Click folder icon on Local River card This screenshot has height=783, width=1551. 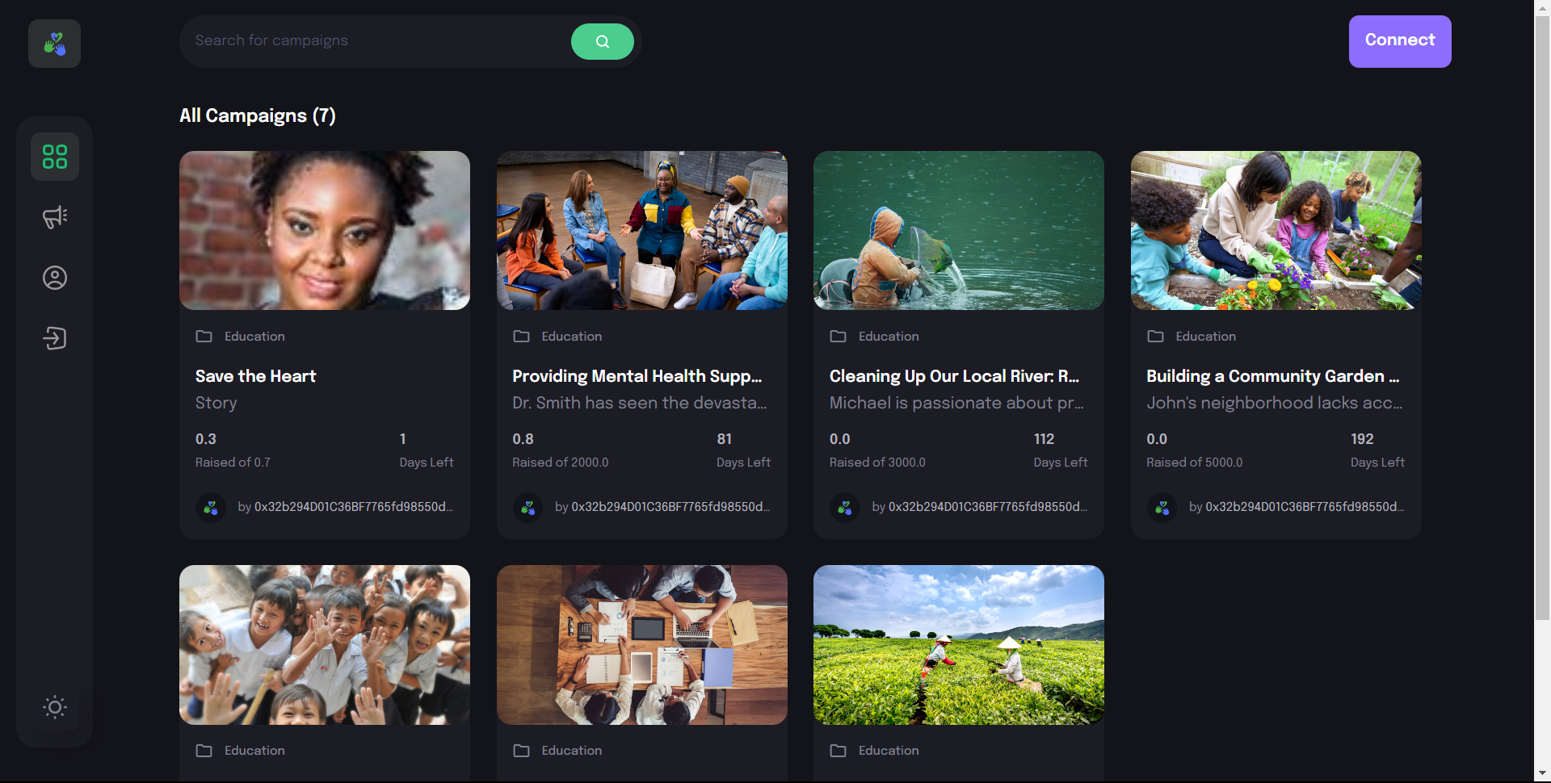coord(838,337)
